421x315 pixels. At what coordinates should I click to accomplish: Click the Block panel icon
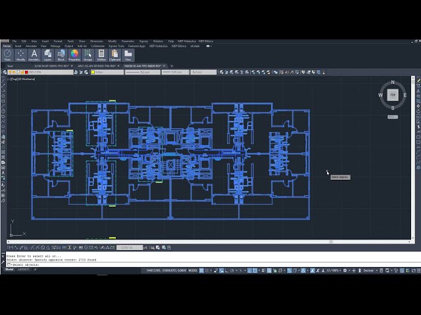61,54
